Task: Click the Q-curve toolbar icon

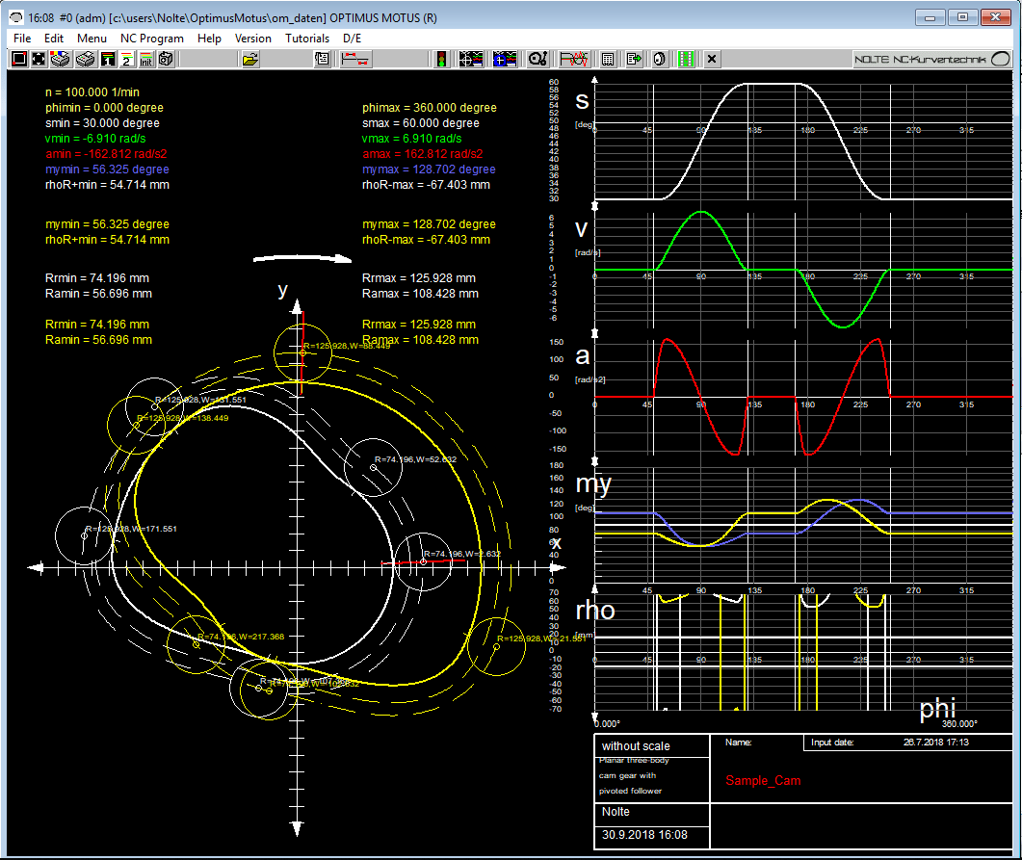Action: [537, 59]
